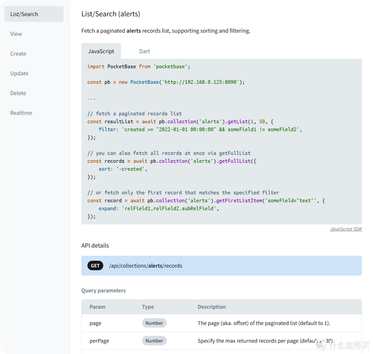Open the Realtime API section
The height and width of the screenshot is (354, 373).
21,113
